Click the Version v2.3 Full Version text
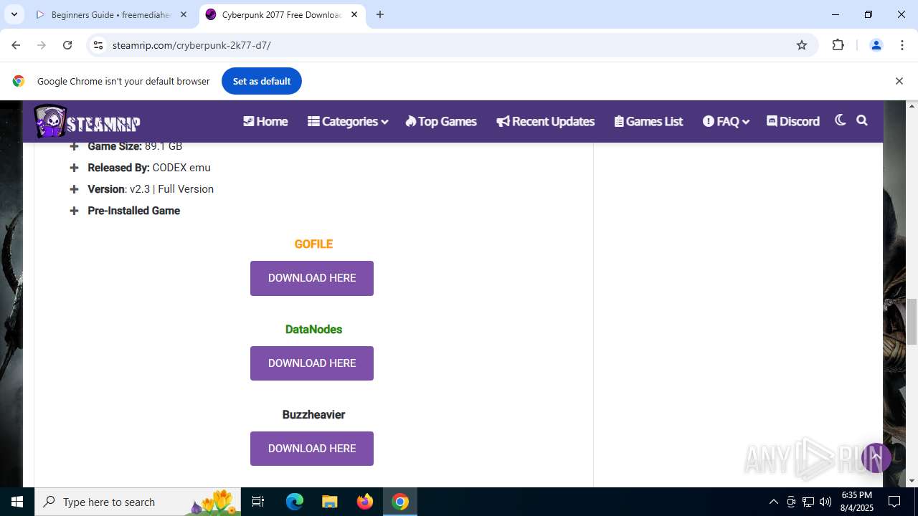This screenshot has height=516, width=918. click(151, 189)
